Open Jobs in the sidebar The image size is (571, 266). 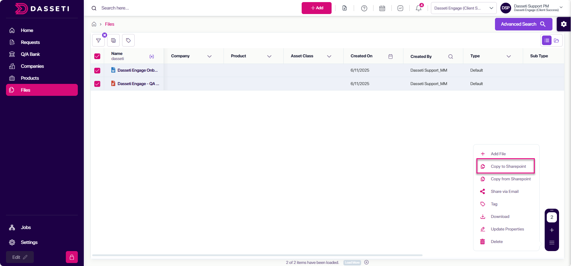coord(42,227)
